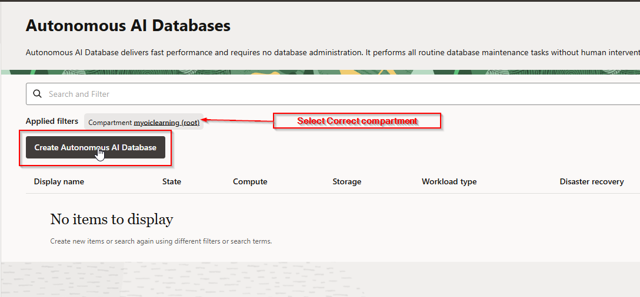Click the red arrow pointing at the compartment
Screen dimensions: 640x297
238,121
